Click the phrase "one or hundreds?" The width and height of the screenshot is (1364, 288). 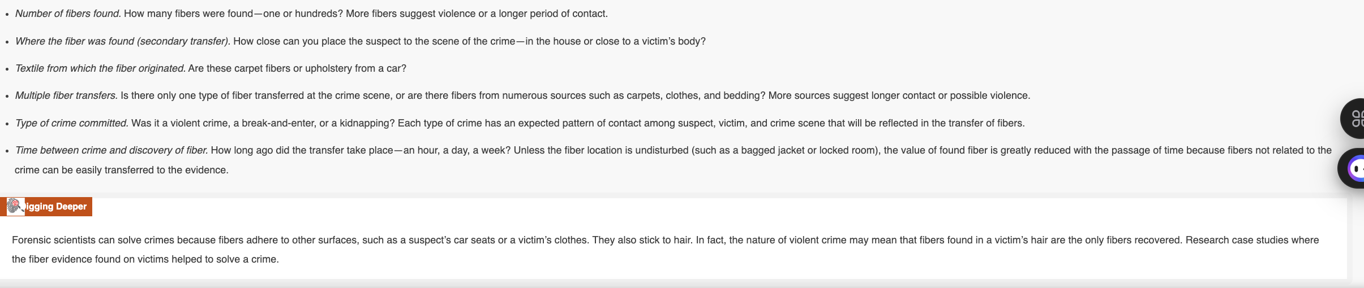point(303,14)
